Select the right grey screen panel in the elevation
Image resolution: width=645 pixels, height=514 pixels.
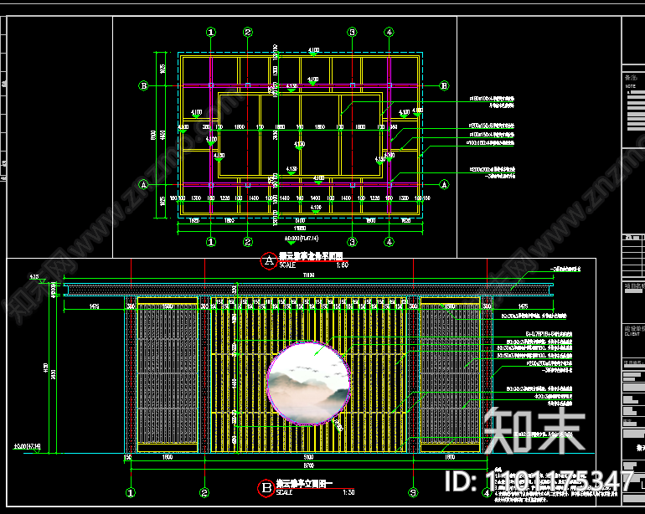click(450, 375)
